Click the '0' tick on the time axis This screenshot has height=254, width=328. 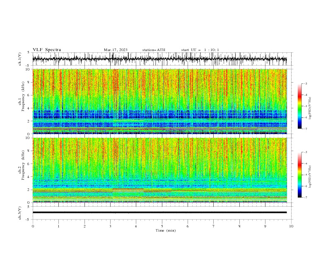pyautogui.click(x=33, y=226)
